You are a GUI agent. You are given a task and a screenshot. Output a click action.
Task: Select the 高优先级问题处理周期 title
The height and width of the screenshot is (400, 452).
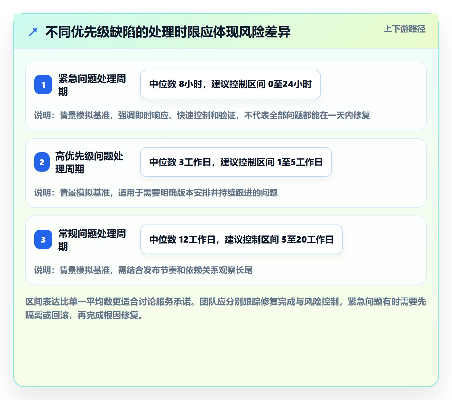pyautogui.click(x=89, y=162)
